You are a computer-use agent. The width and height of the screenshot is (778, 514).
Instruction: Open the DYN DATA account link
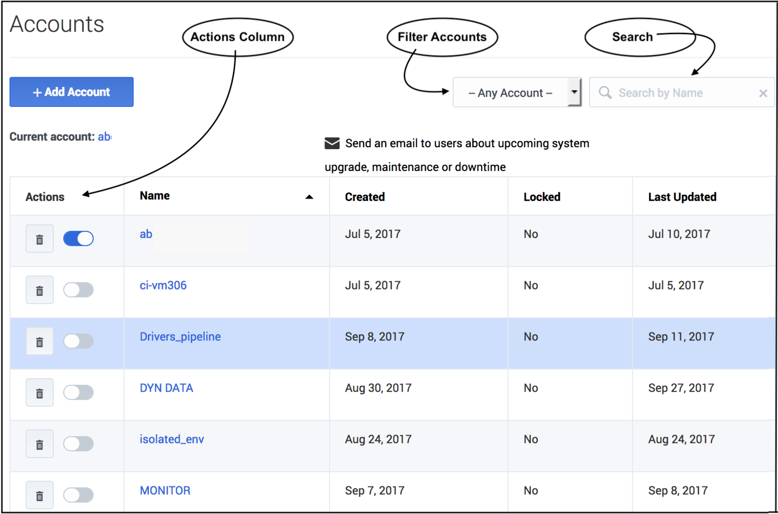[x=166, y=388]
